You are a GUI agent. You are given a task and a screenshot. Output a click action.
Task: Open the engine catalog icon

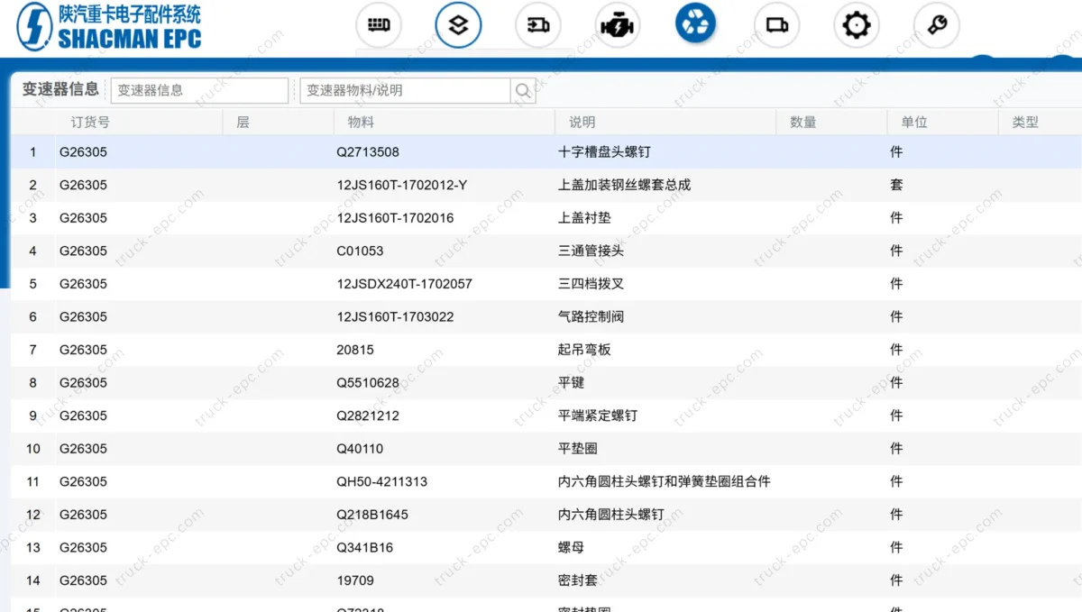point(618,25)
